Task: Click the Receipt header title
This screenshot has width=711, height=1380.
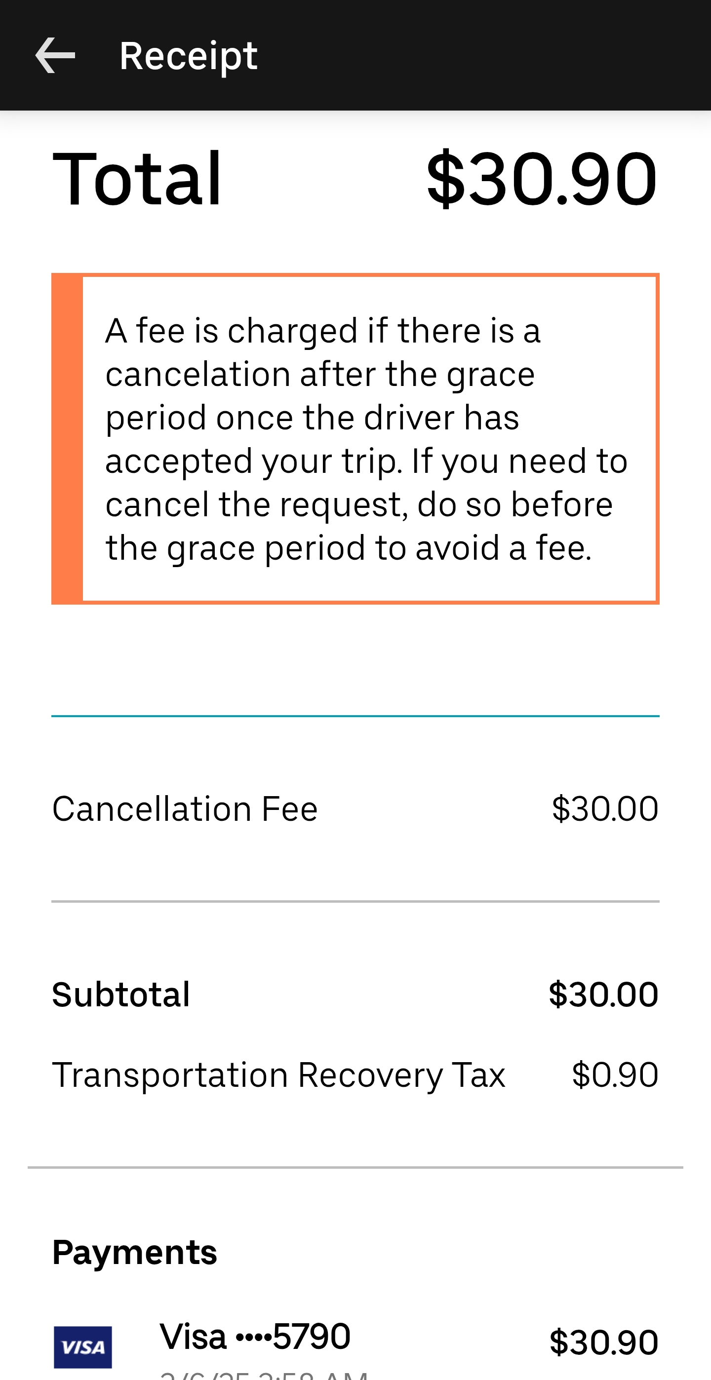Action: 188,55
